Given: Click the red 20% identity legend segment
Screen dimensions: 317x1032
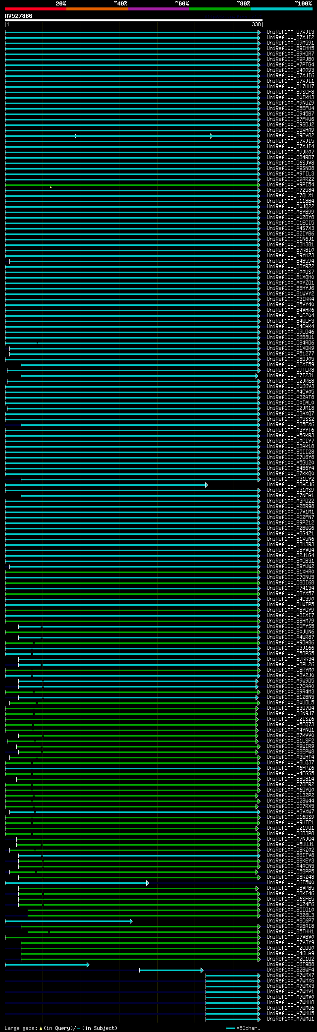Looking at the screenshot, I should click(35, 8).
